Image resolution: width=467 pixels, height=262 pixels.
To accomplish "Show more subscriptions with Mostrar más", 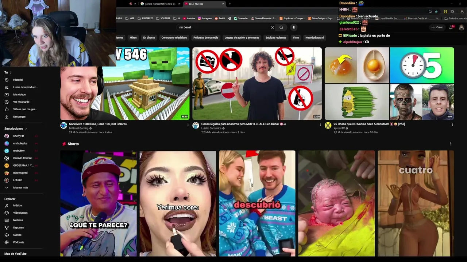I will 16,187.
